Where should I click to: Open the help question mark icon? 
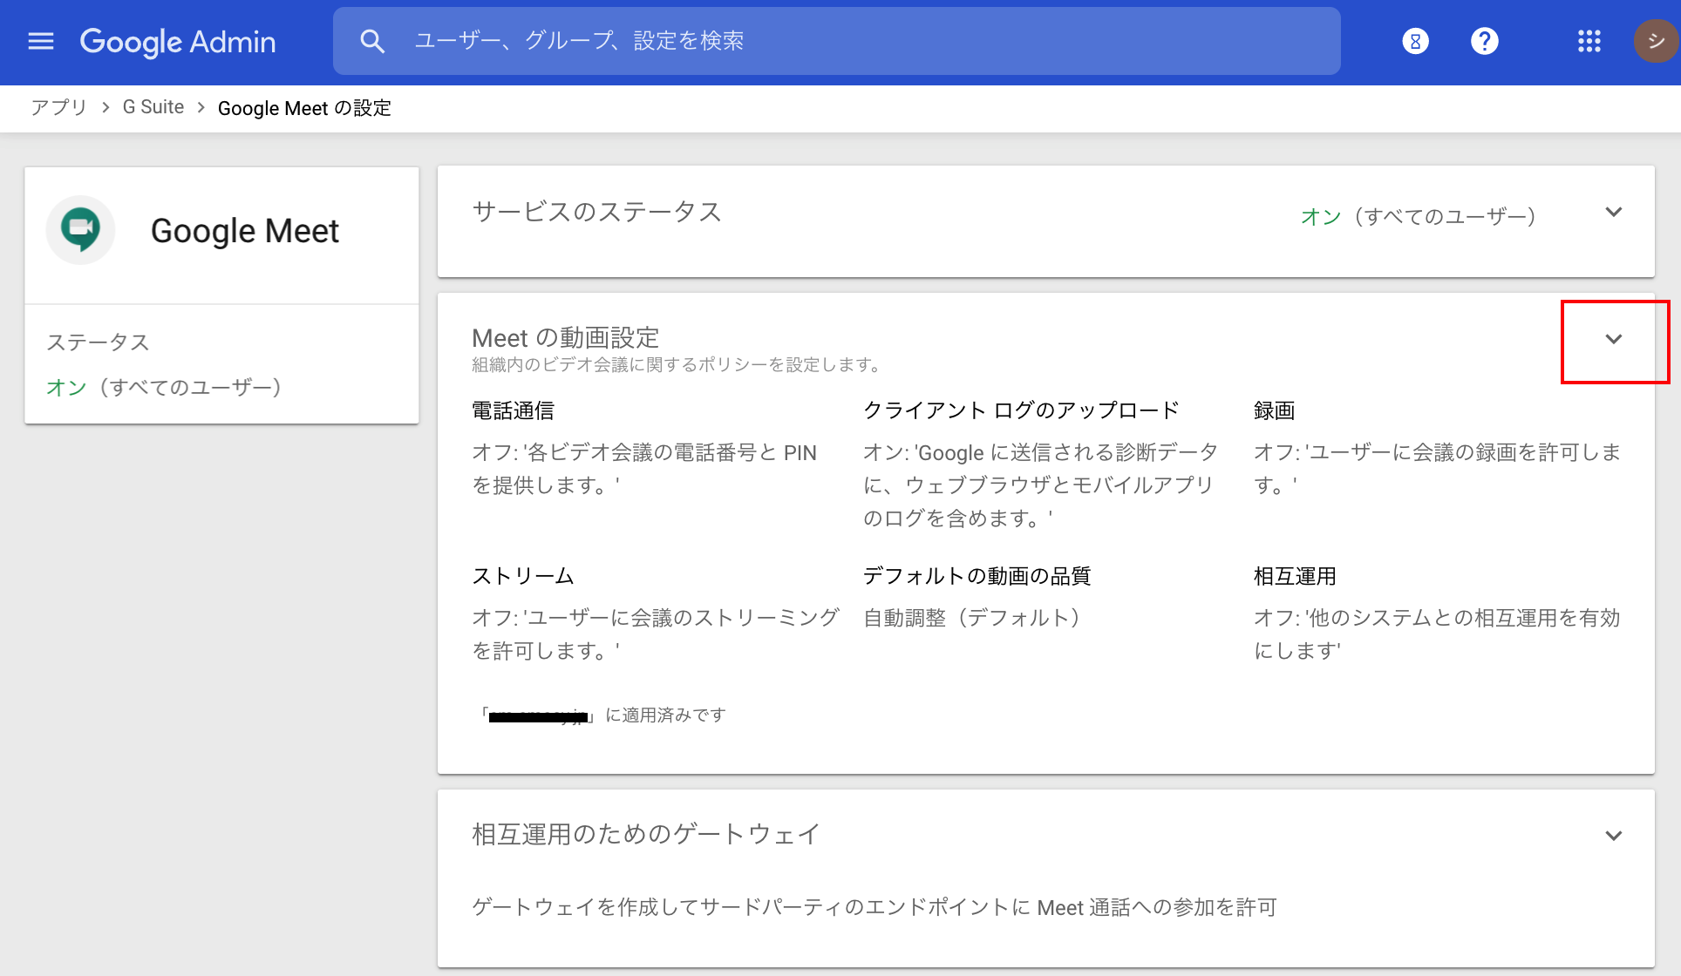click(1484, 41)
